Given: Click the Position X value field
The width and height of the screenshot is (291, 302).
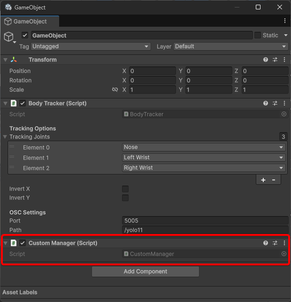Looking at the screenshot, I should click(152, 71).
